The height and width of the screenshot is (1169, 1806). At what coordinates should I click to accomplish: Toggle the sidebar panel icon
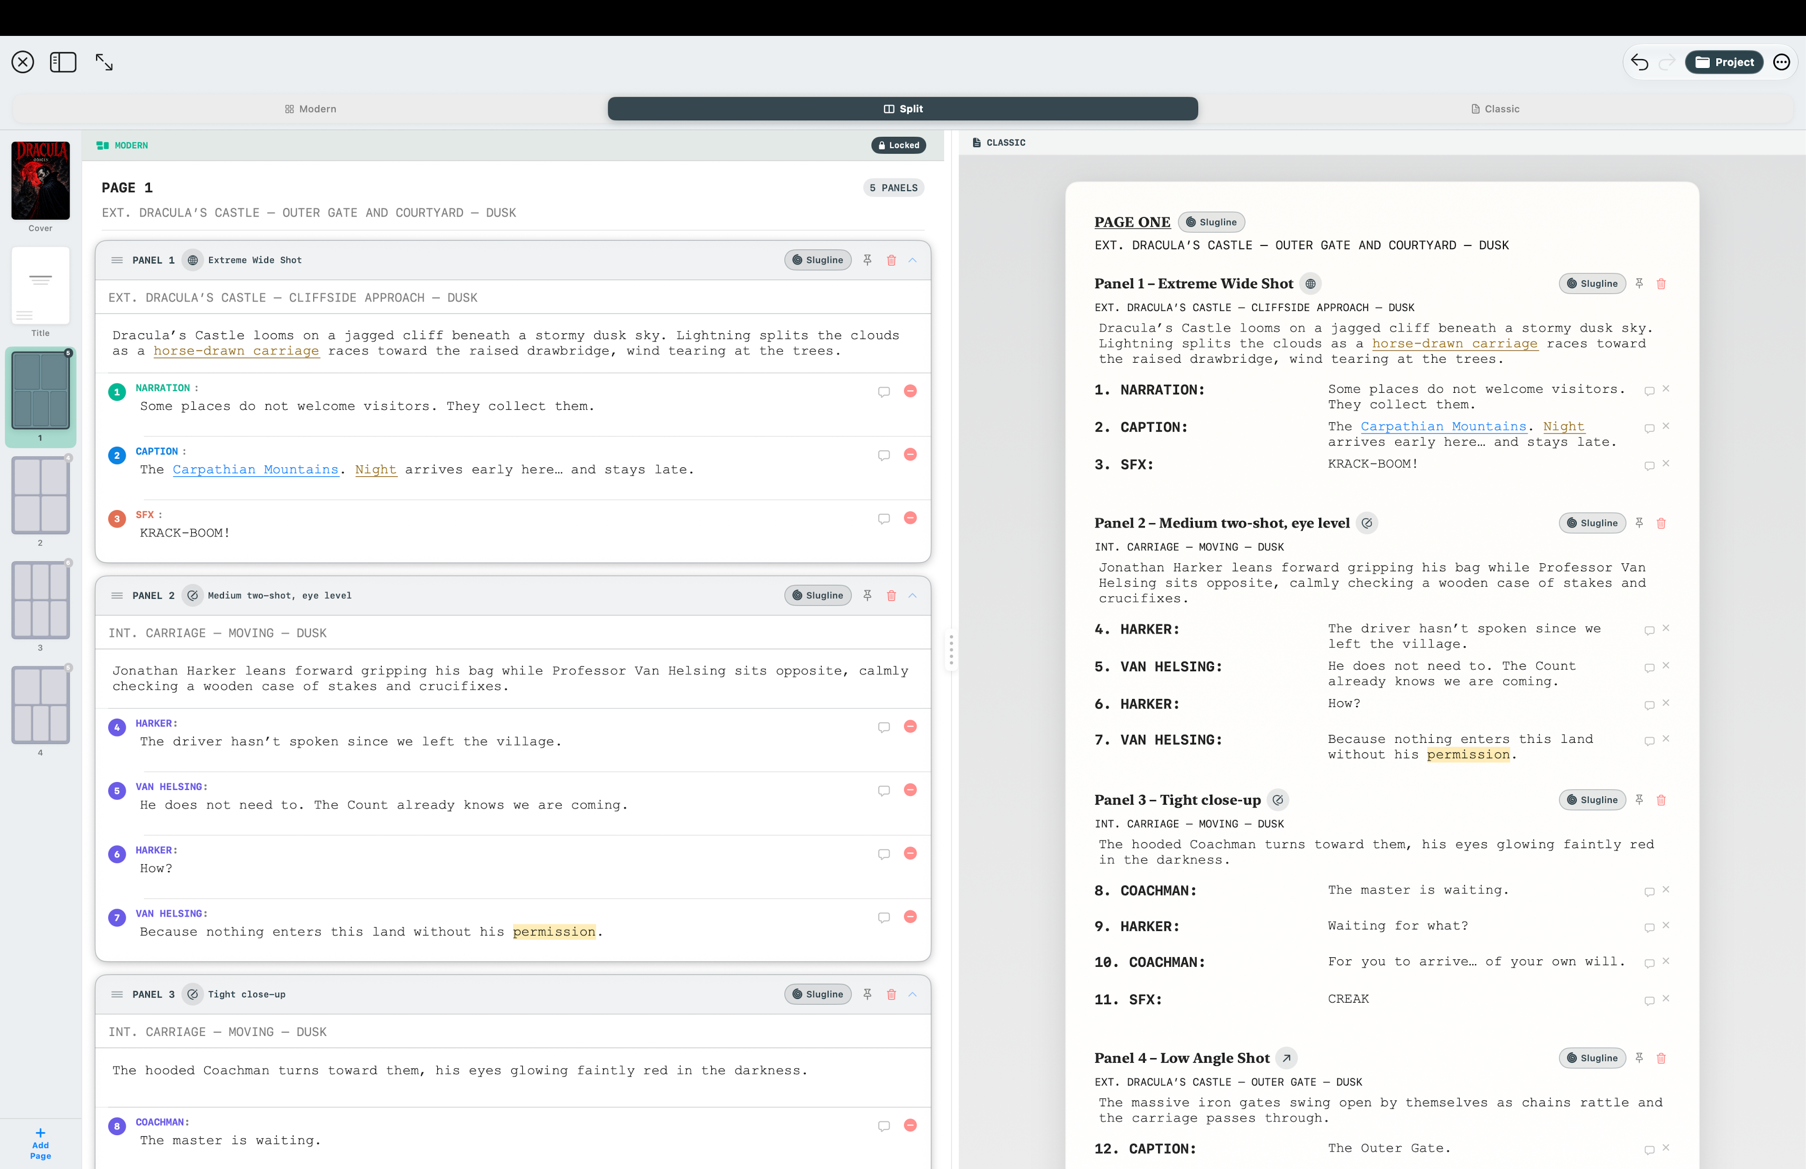[63, 62]
